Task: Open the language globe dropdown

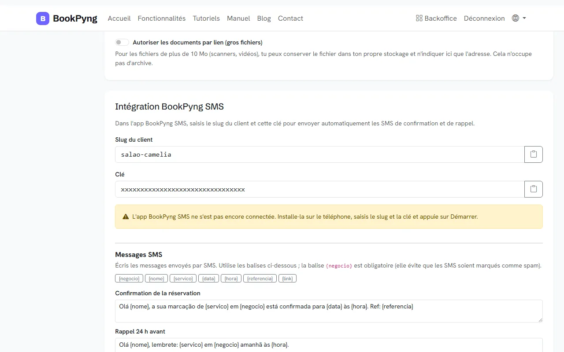Action: (x=519, y=18)
